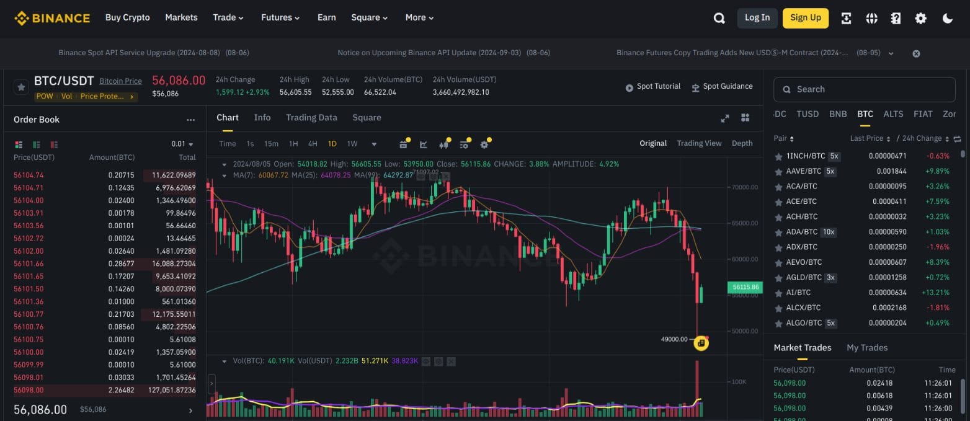Select the 4H chart interval

coord(313,144)
